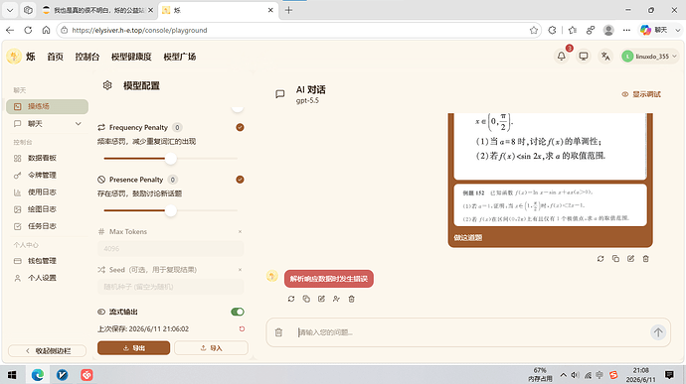Click the browser address bar URL
Screen dimensions: 686x384
[x=139, y=30]
